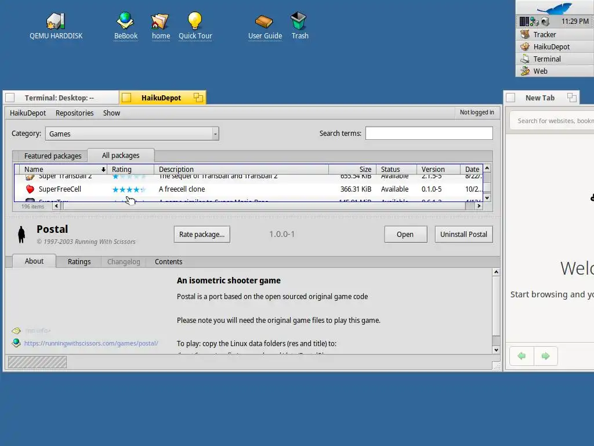Click the globe icon beside the Postal URL
This screenshot has height=446, width=594.
(16, 343)
